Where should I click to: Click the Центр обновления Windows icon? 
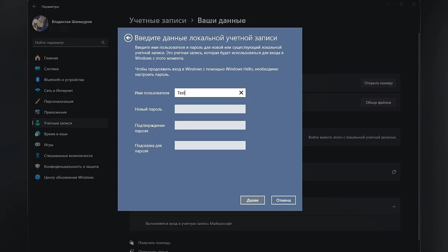[37, 177]
